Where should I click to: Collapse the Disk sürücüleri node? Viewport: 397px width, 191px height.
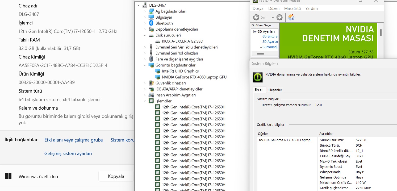(x=145, y=35)
